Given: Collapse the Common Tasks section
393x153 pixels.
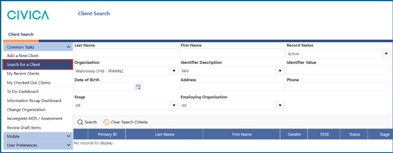Looking at the screenshot, I should [x=69, y=47].
